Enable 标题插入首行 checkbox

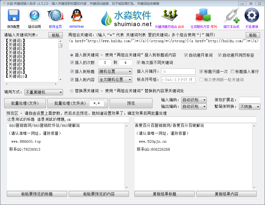coord(232,71)
